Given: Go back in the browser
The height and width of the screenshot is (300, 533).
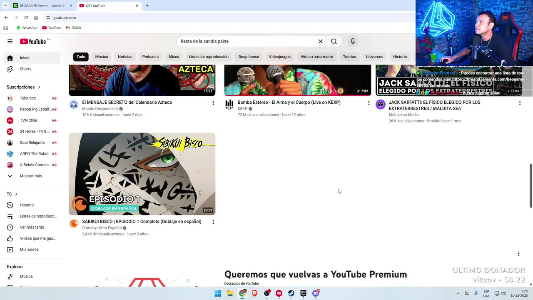Looking at the screenshot, I should (6, 17).
